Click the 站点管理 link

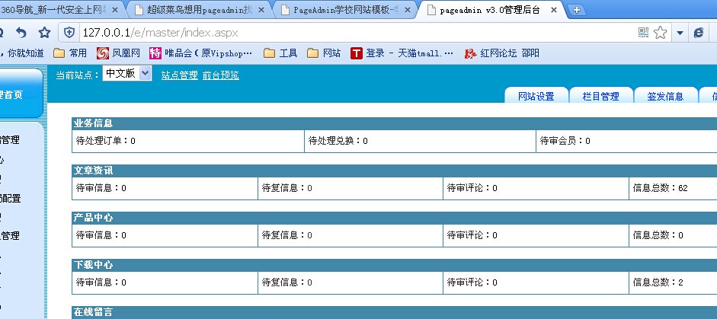click(x=179, y=75)
